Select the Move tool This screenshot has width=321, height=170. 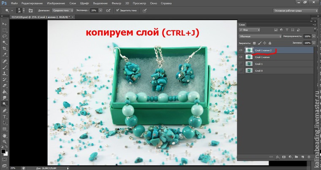pyautogui.click(x=4, y=24)
